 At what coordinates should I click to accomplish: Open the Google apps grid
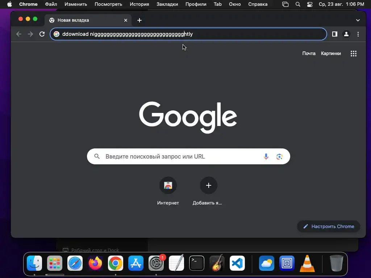click(x=354, y=54)
